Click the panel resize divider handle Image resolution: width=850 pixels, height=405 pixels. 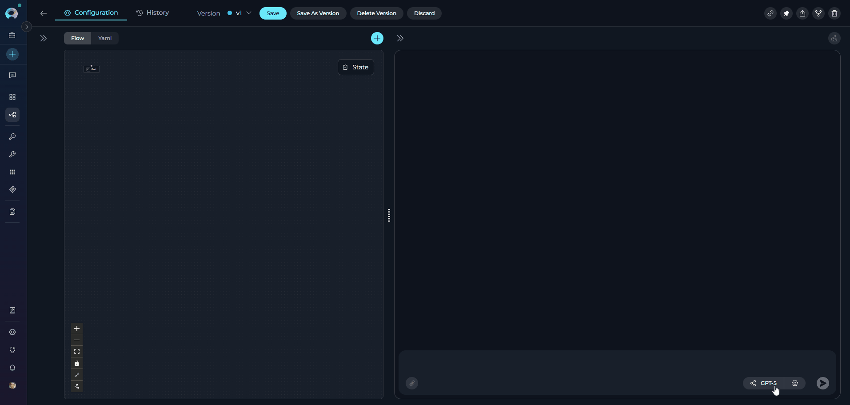389,216
